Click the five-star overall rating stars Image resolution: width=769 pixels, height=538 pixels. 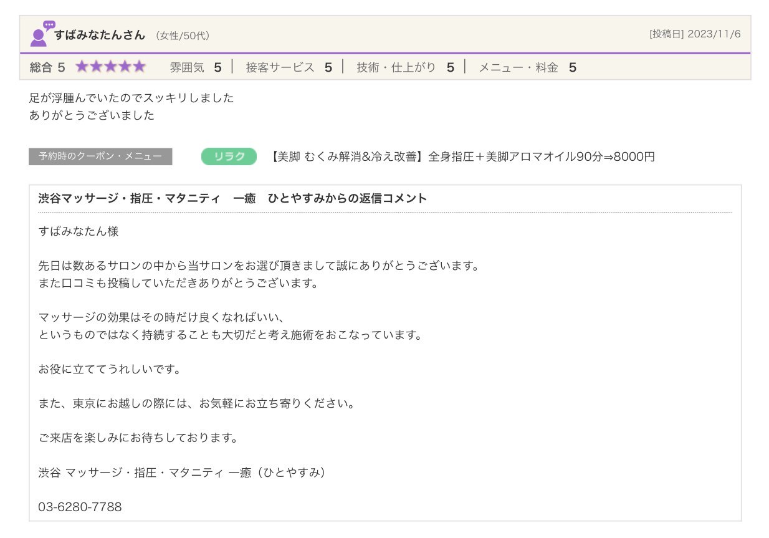tap(111, 67)
